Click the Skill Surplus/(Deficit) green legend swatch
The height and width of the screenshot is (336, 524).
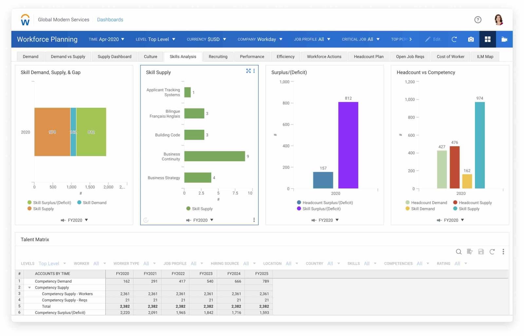[29, 202]
